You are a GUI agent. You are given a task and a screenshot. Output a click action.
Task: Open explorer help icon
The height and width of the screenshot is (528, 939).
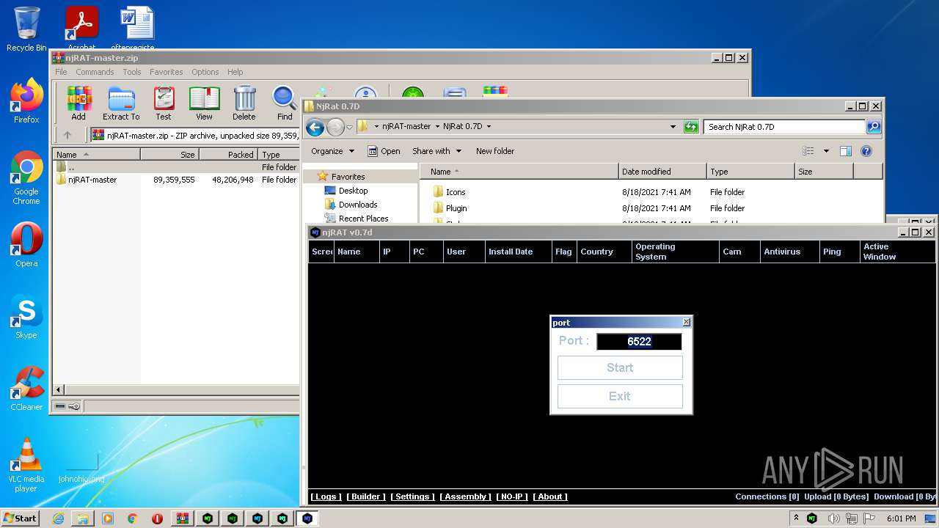click(x=866, y=151)
